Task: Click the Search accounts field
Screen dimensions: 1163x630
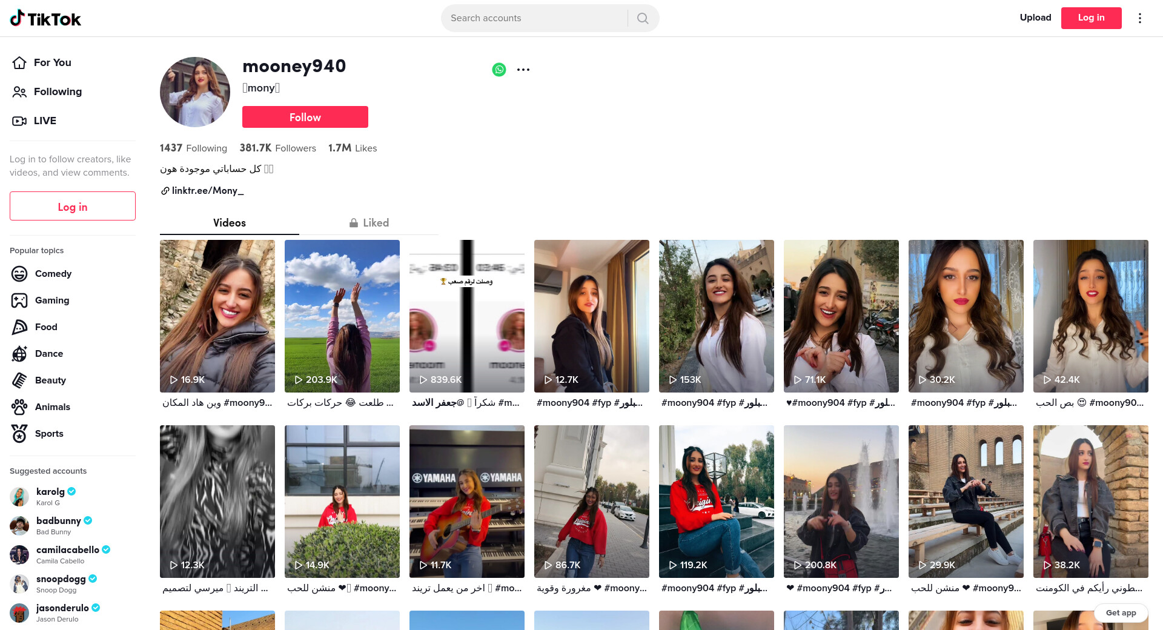Action: coord(536,18)
